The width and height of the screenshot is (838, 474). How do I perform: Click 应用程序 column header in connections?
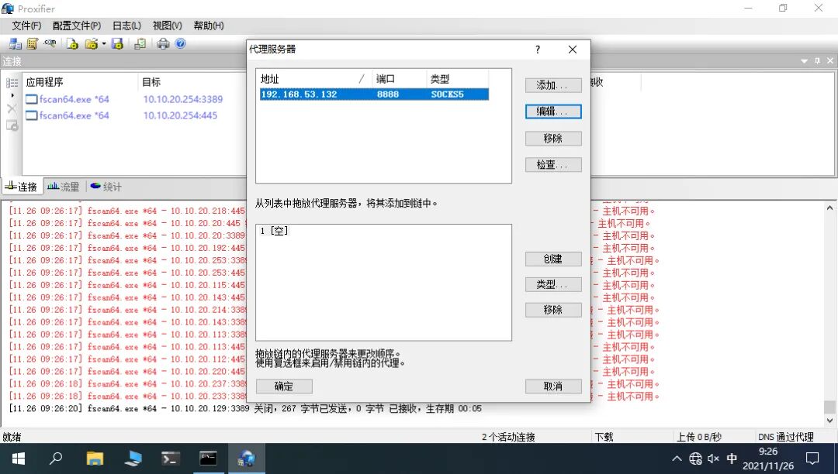pos(80,82)
